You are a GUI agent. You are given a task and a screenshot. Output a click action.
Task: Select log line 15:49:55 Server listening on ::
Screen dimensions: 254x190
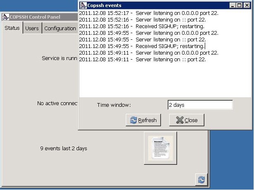coord(143,40)
